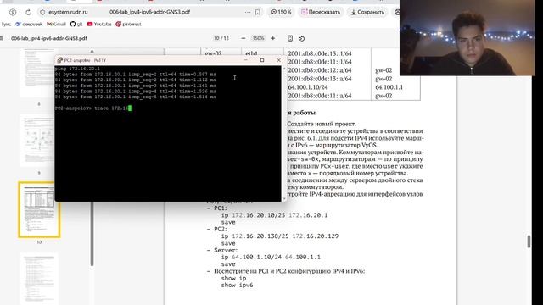Click the PDF zoom level 150% field
The height and width of the screenshot is (305, 543).
(258, 38)
